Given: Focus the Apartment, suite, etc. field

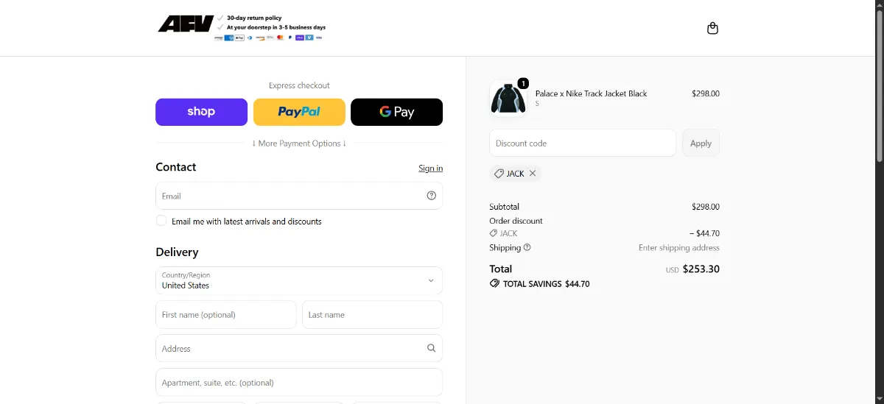Looking at the screenshot, I should [299, 383].
